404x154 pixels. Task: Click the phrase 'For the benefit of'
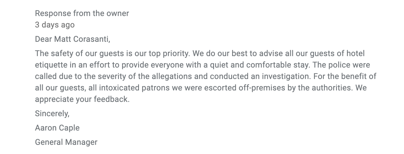[x=345, y=76]
